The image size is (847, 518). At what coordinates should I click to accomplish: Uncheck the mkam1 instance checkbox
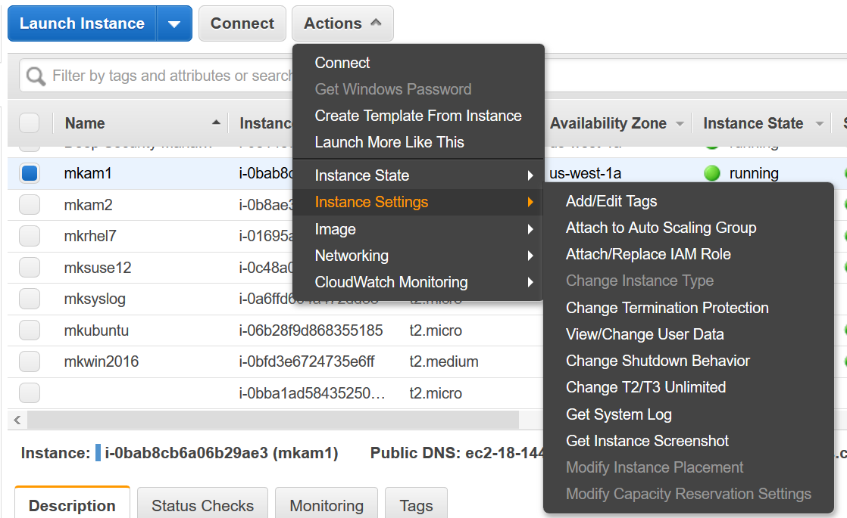pos(30,173)
